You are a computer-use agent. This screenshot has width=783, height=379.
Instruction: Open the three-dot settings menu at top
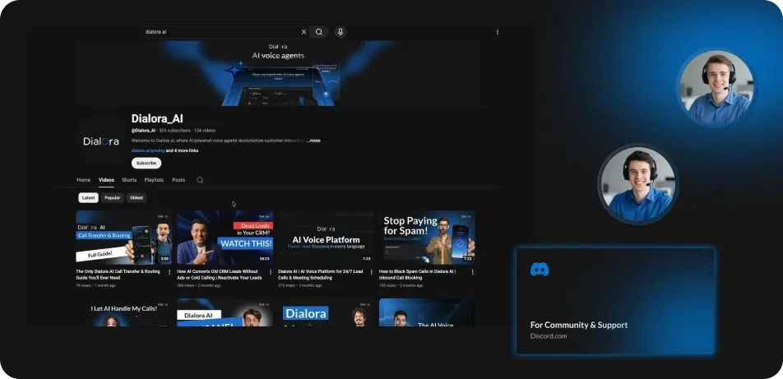498,32
